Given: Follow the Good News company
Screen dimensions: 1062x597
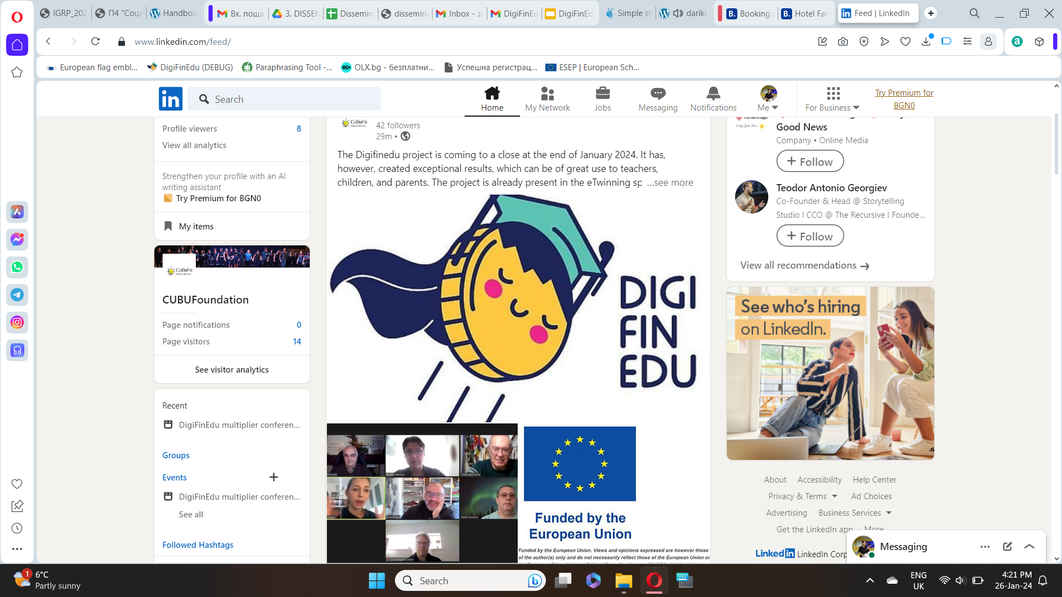Looking at the screenshot, I should [x=810, y=161].
